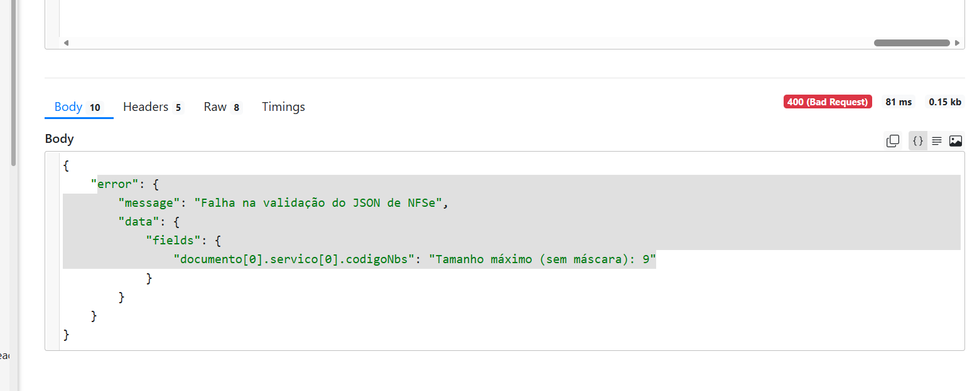Click the 0.15 kb response size badge
Screen dimensions: 972x391
pos(945,102)
